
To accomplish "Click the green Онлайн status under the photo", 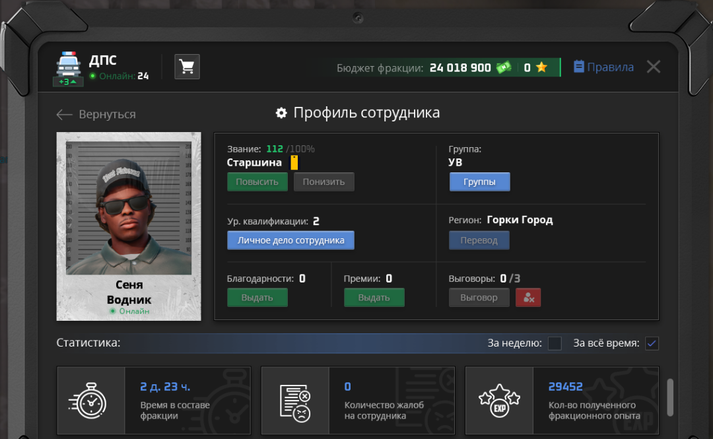I will [129, 311].
